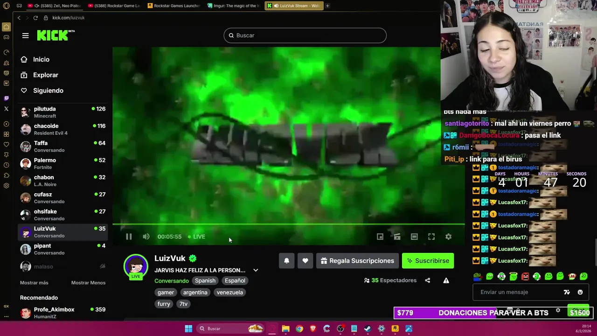597x336 pixels.
Task: Go back in browser history
Action: pyautogui.click(x=19, y=18)
